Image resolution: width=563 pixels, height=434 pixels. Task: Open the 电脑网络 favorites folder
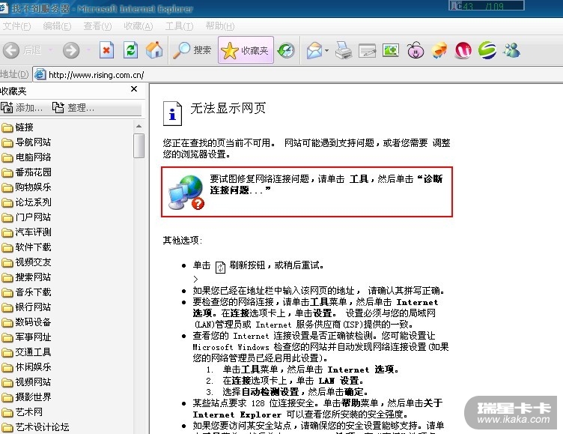coord(26,157)
